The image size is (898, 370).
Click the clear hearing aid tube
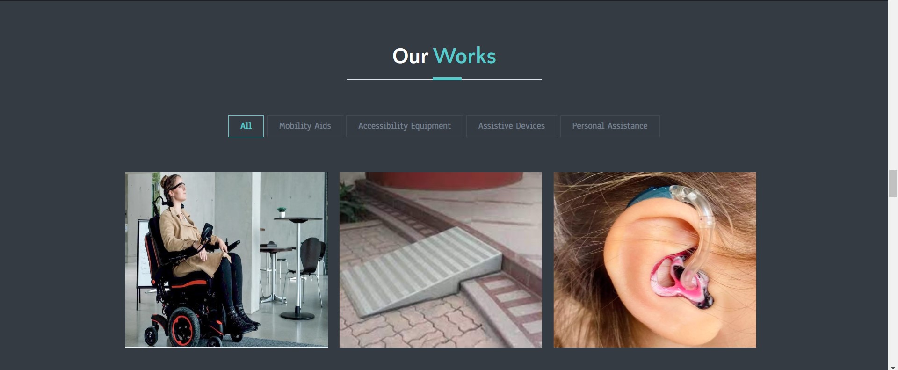click(x=702, y=229)
